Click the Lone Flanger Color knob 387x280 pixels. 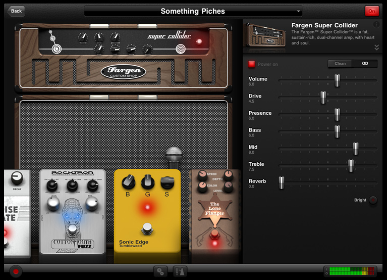coord(202,186)
